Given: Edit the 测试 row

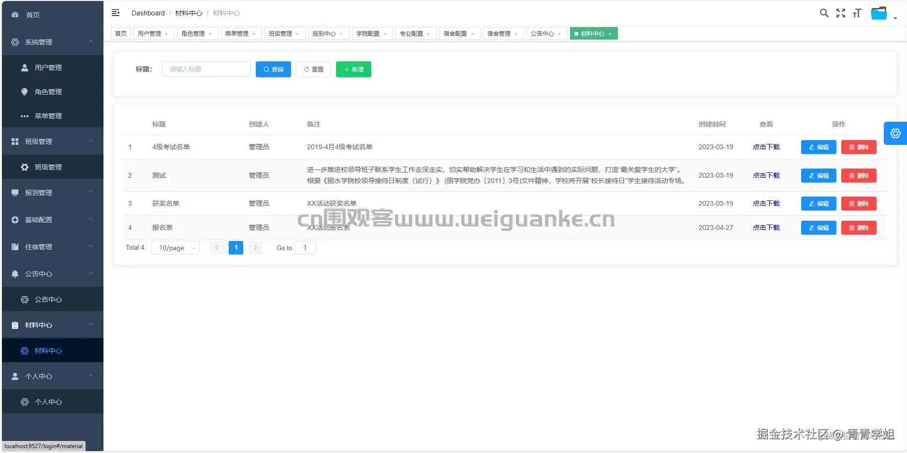Looking at the screenshot, I should click(x=819, y=175).
